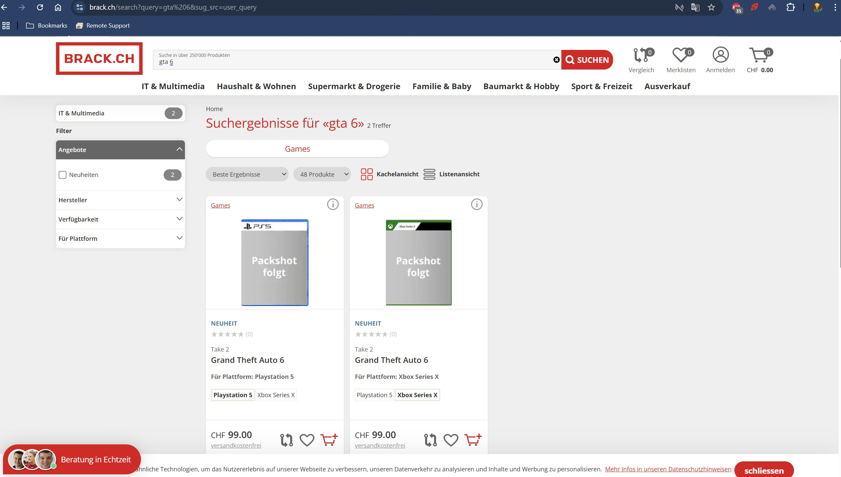Viewport: 841px width, 477px height.
Task: Open Beratung in Echtzeit chat
Action: [x=72, y=459]
